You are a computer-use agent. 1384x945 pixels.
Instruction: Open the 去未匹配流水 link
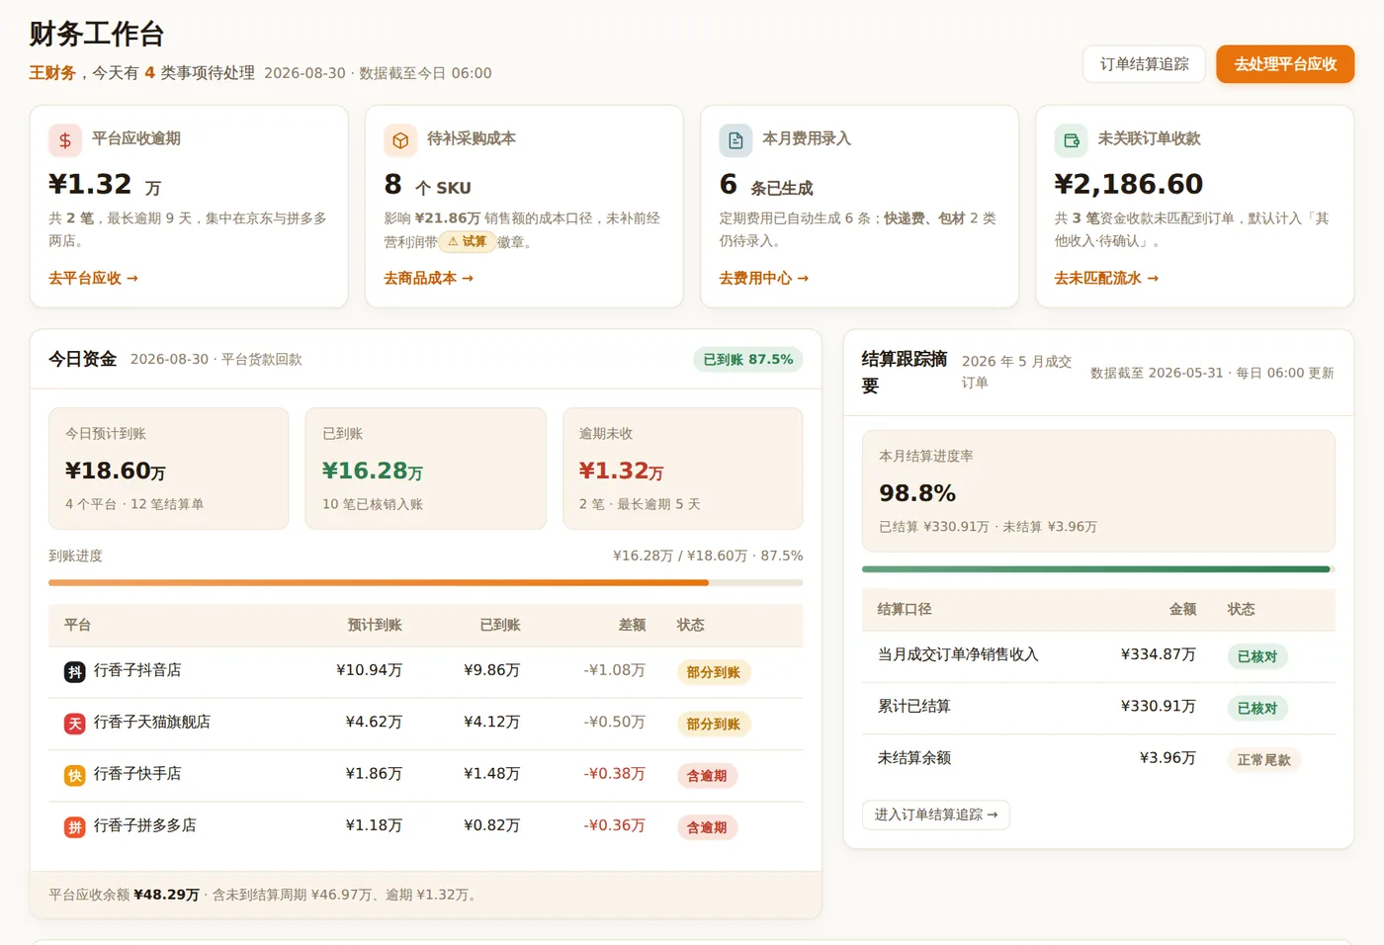[x=1106, y=279]
